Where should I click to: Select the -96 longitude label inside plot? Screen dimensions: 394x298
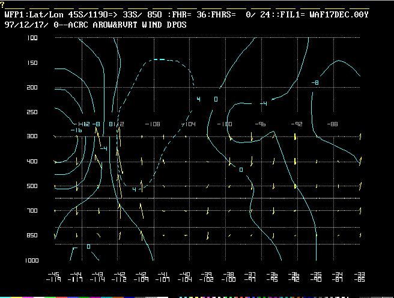click(x=260, y=124)
